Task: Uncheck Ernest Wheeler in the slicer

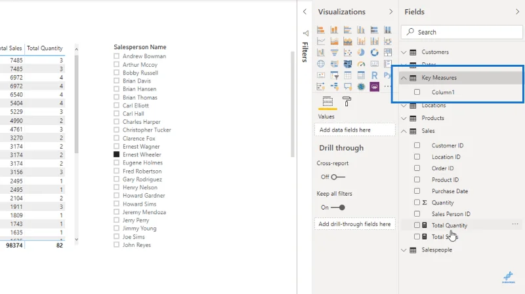Action: (x=117, y=155)
